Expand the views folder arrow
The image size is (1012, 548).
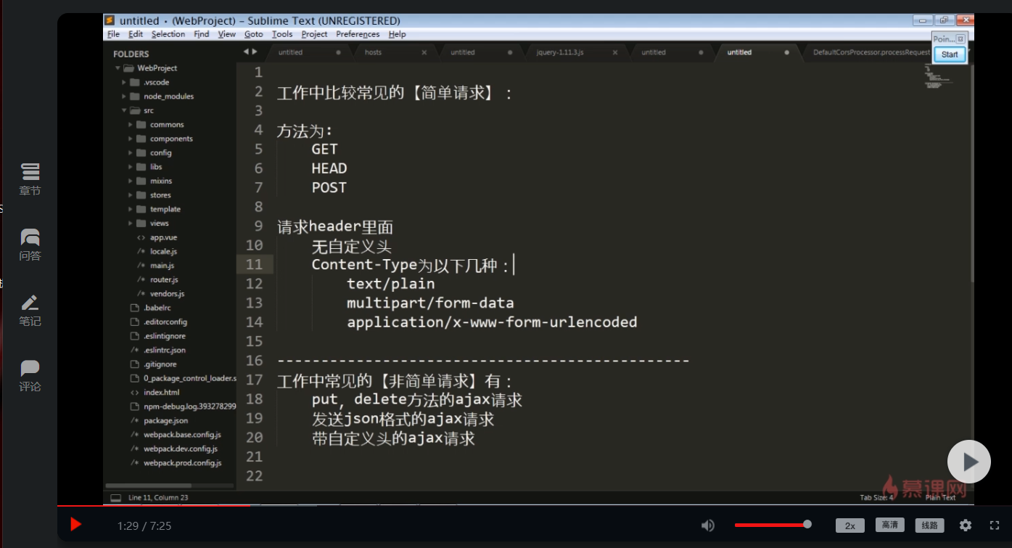tap(131, 224)
